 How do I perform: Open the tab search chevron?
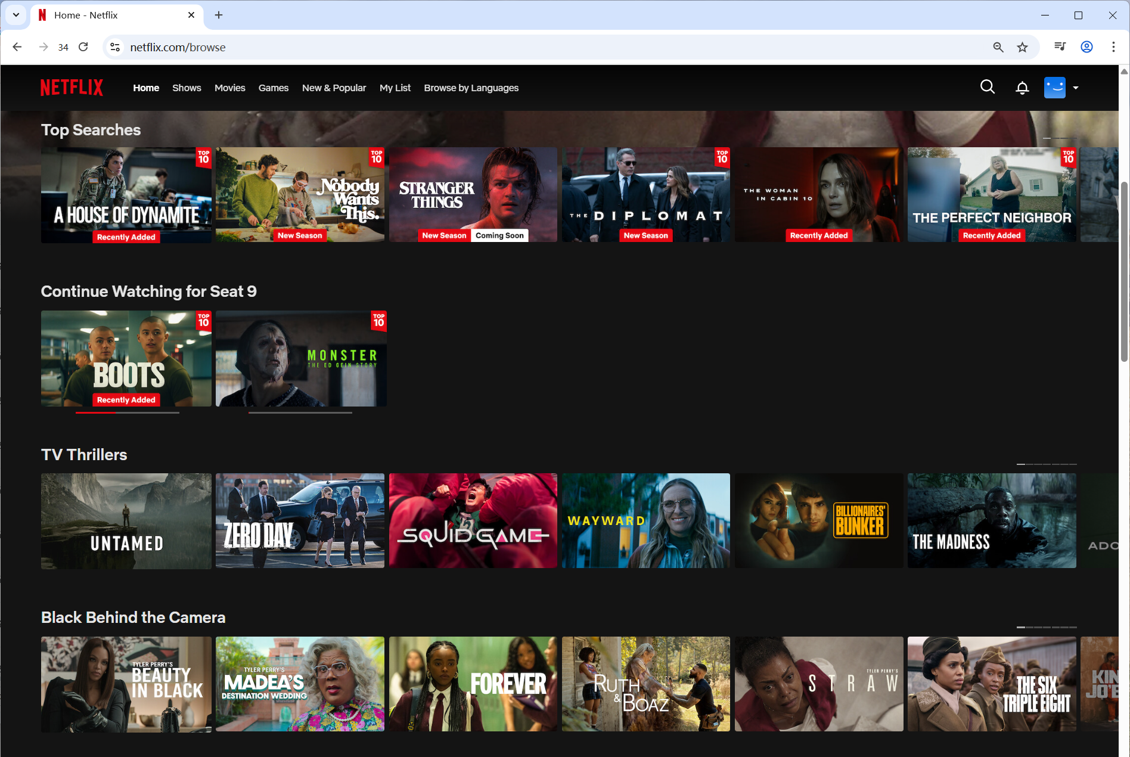click(x=15, y=15)
